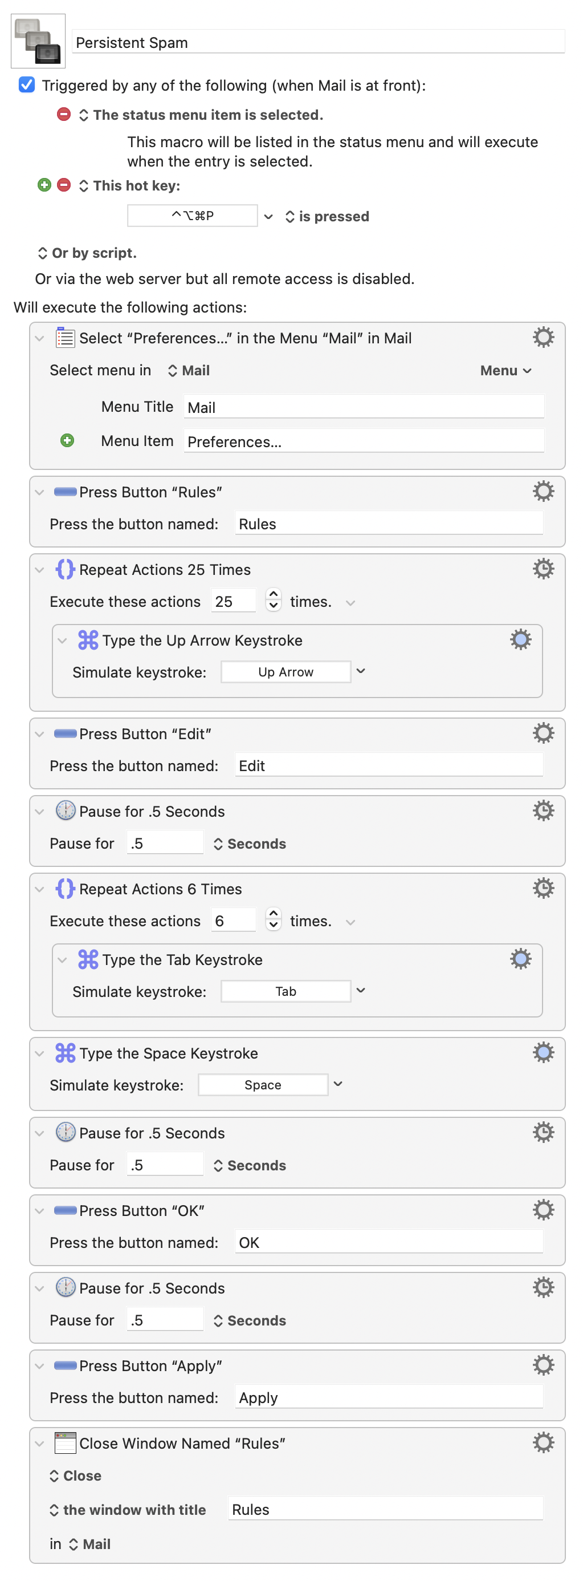The height and width of the screenshot is (1581, 583).
Task: Add menu item level with green plus
Action: click(67, 440)
